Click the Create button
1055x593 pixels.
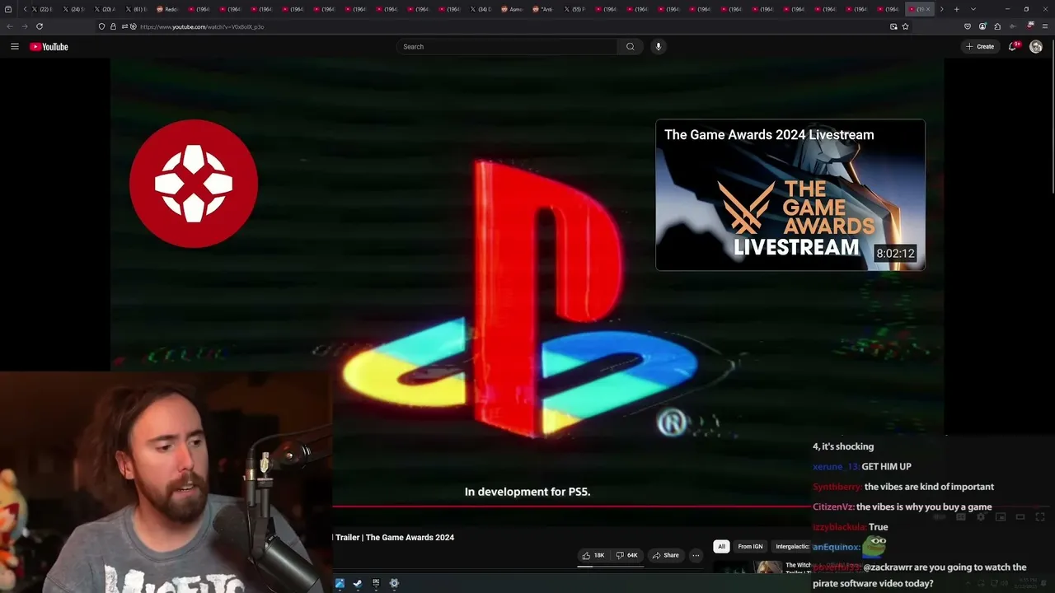pyautogui.click(x=980, y=47)
